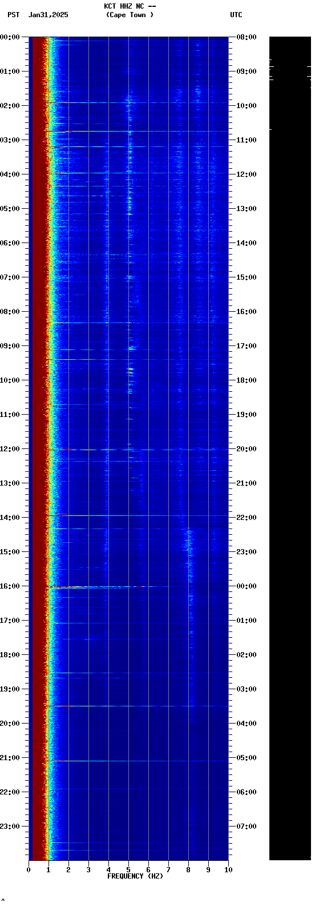Click the UTC '18:00' time label
Screen dimensions: 315x906
[x=247, y=380]
